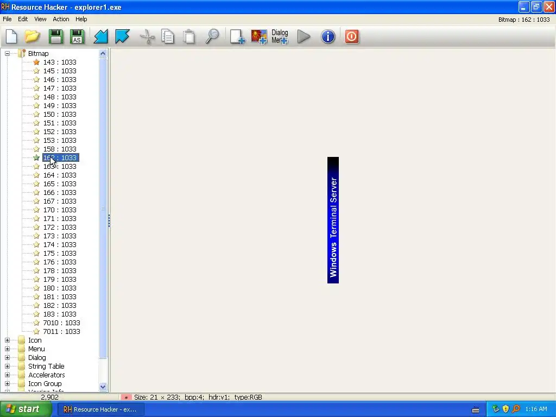This screenshot has height=417, width=556.
Task: Open the Edit menu
Action: pos(23,19)
